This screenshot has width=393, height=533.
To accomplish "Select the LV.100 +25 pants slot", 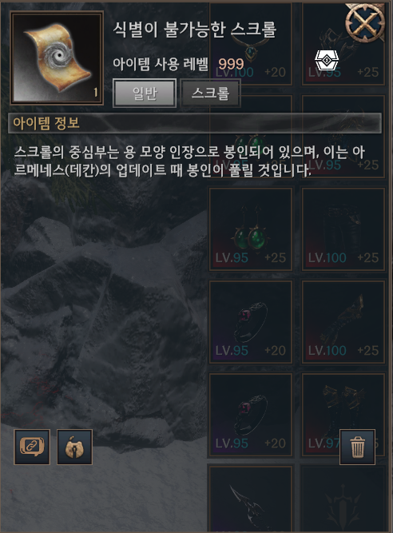I will pyautogui.click(x=343, y=229).
